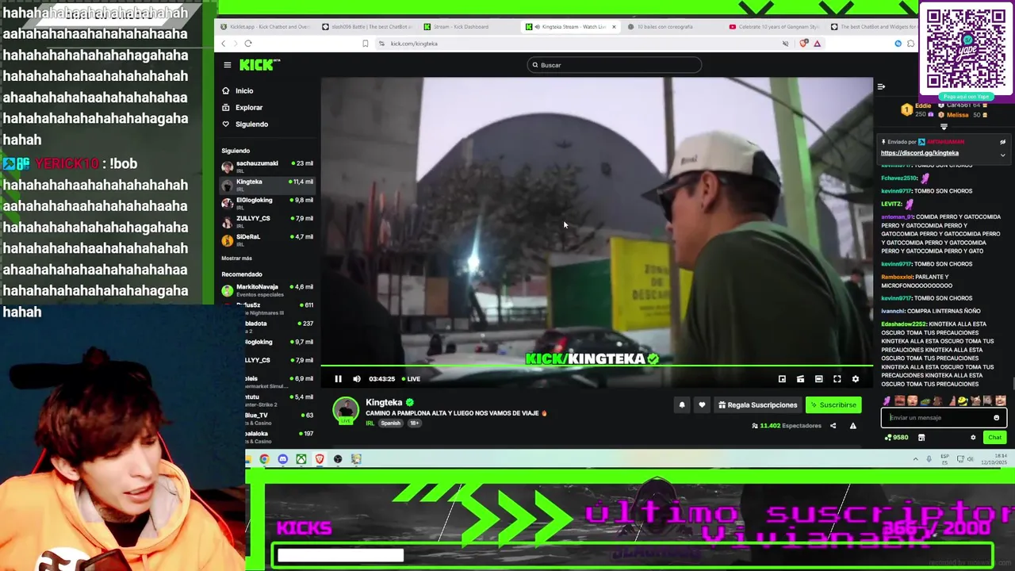This screenshot has width=1015, height=571.
Task: Open emoji picker in chat input
Action: [997, 418]
